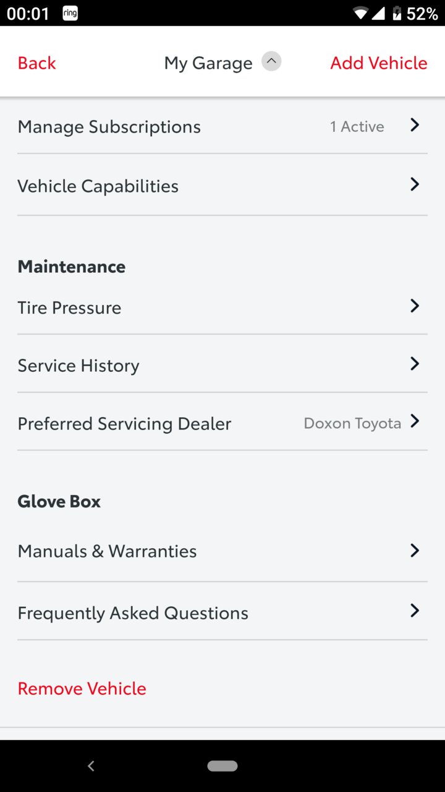Tap the 1 Active subscription label

tap(357, 126)
